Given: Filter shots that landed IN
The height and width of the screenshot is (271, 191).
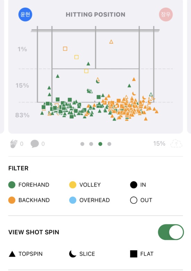Looking at the screenshot, I should click(x=138, y=185).
